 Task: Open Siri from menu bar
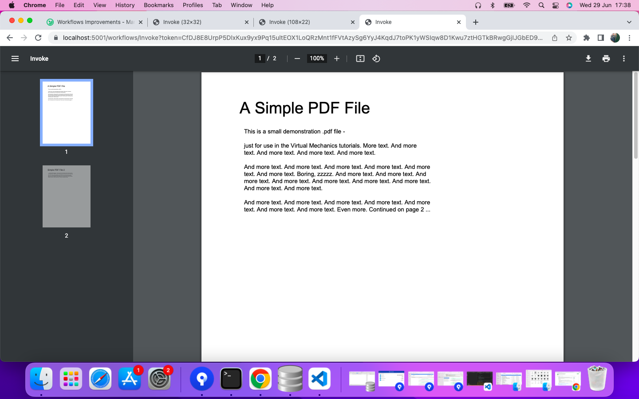coord(569,5)
